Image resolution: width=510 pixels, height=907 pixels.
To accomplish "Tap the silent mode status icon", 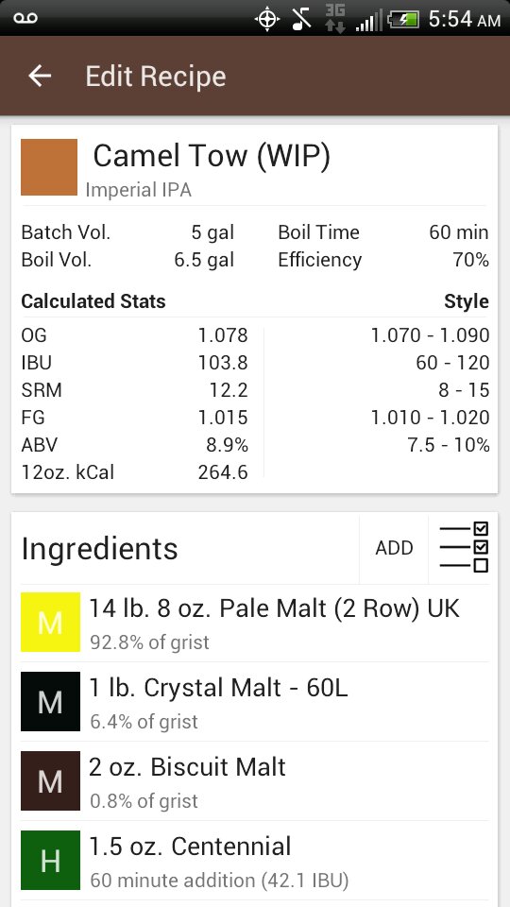I will click(302, 19).
